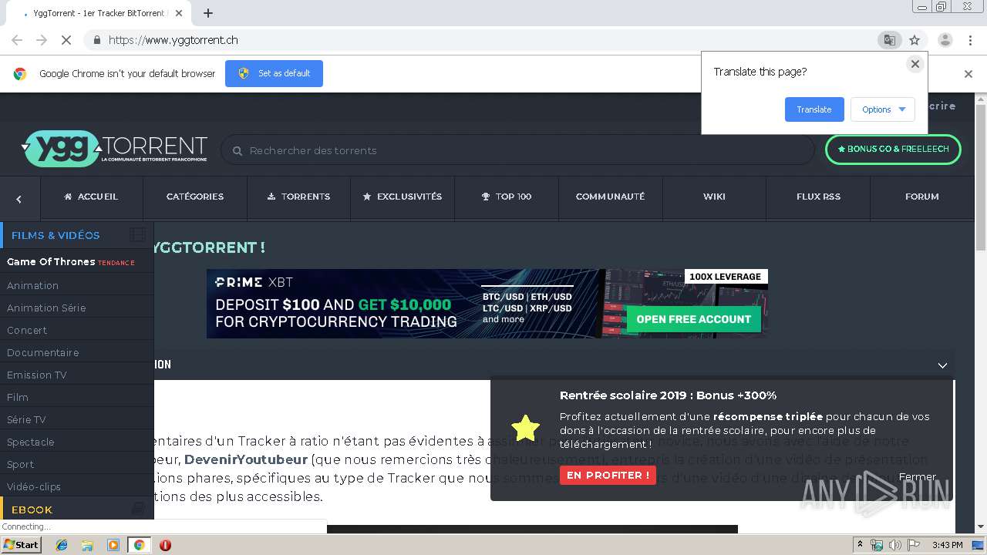
Task: Dismiss the default browser infobar
Action: [968, 74]
